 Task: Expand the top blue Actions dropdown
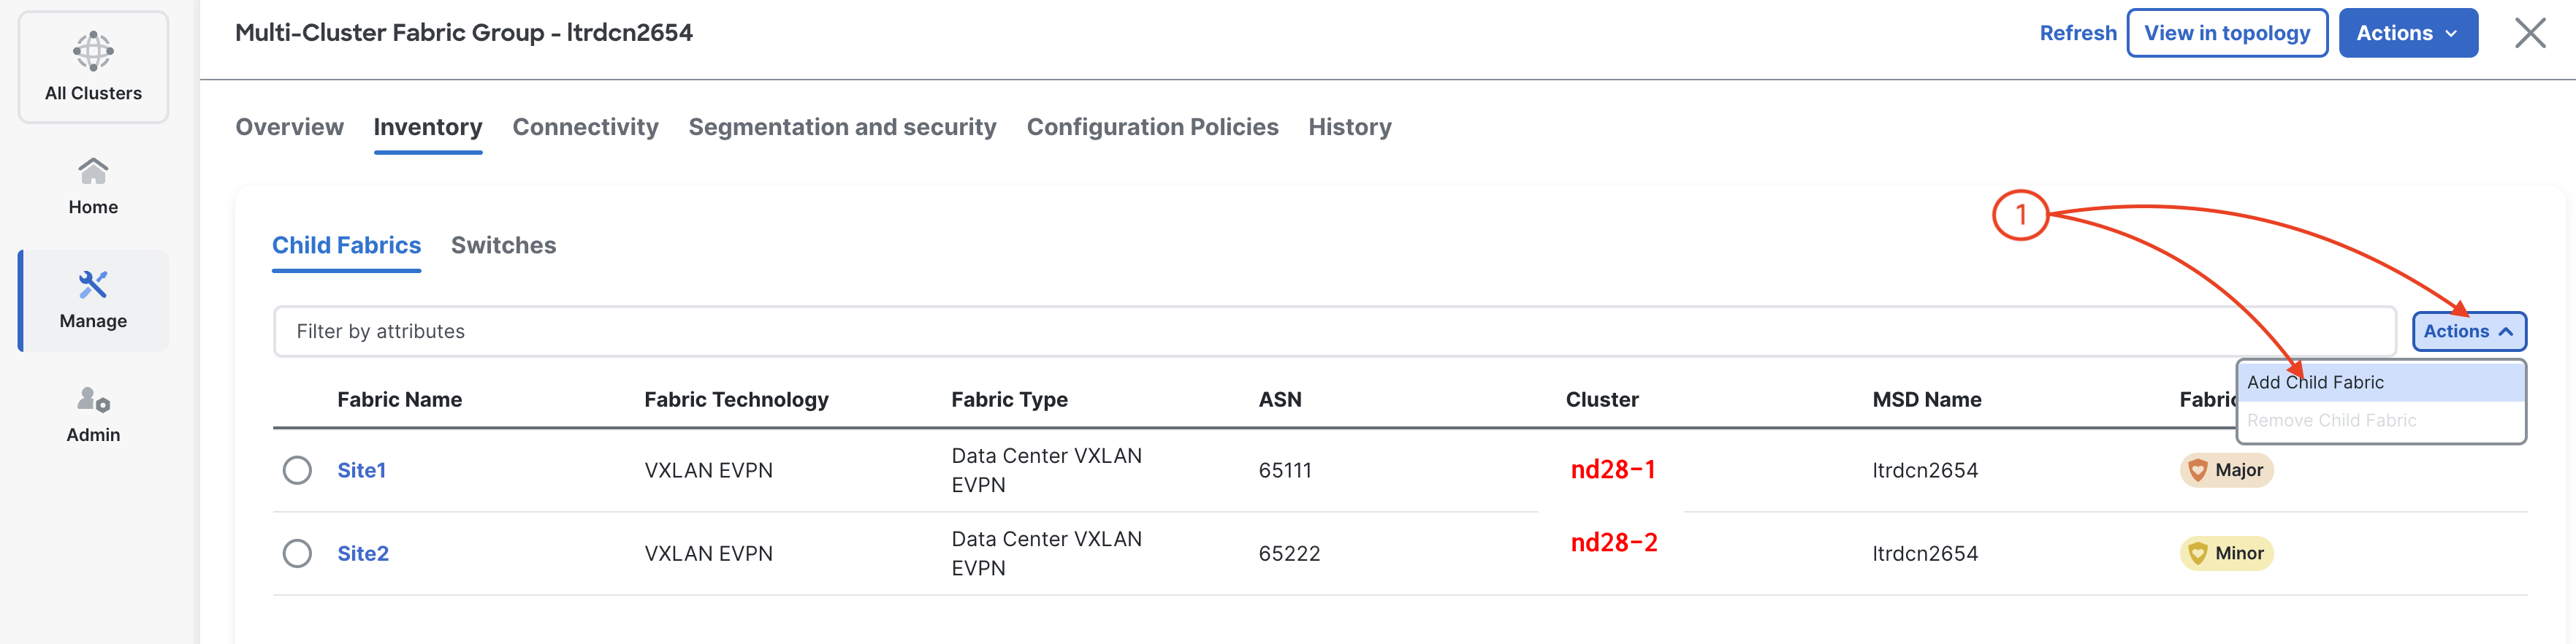2407,33
